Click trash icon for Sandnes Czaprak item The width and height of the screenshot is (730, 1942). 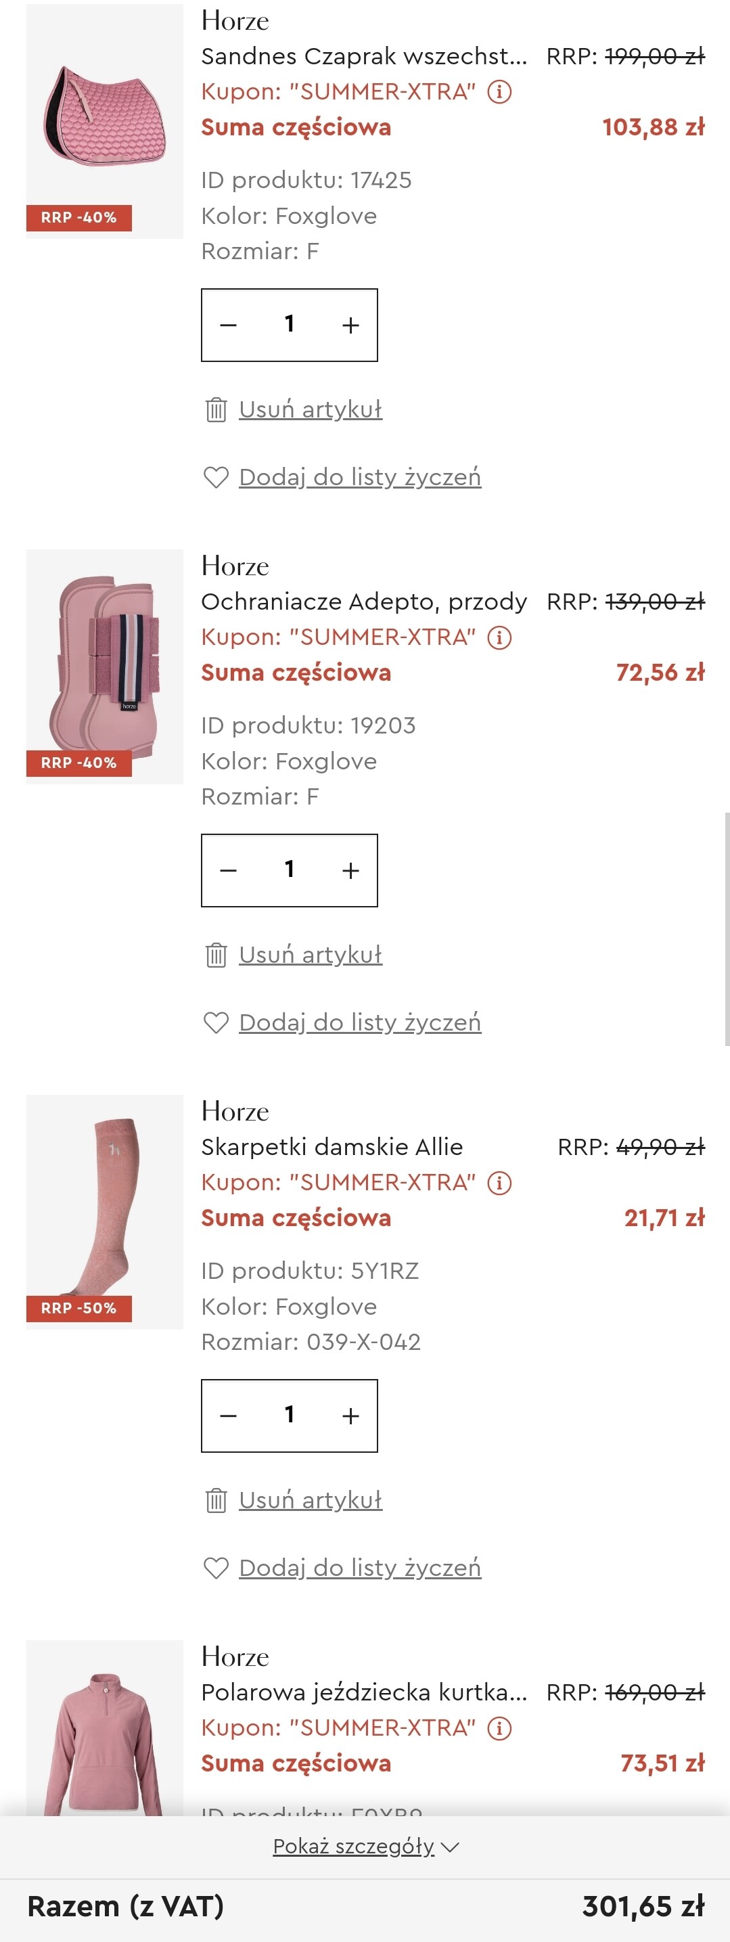click(216, 409)
